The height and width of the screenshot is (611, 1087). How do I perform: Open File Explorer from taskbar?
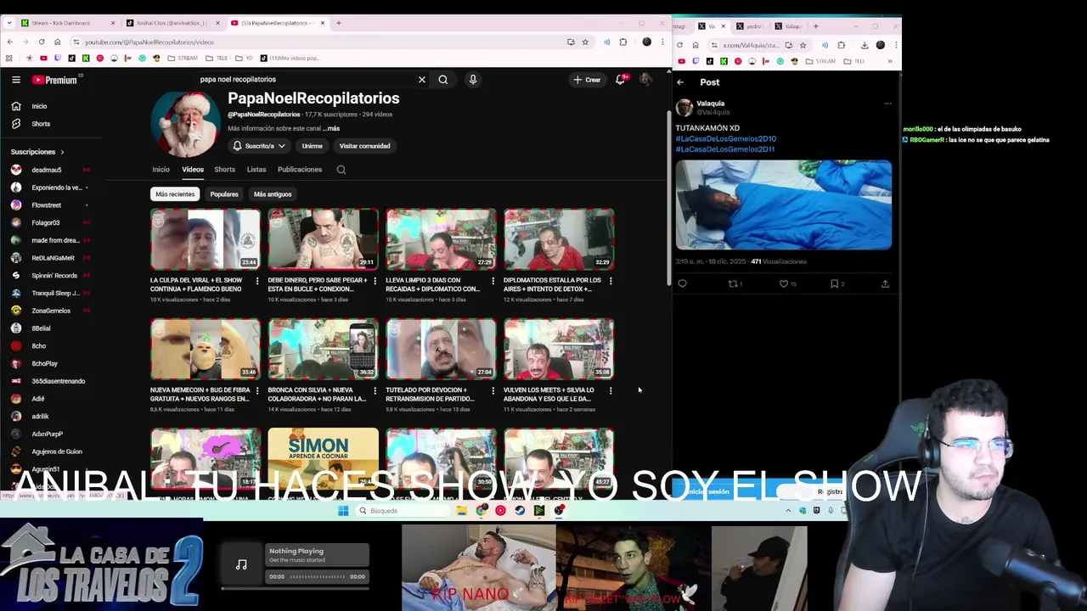(x=461, y=511)
